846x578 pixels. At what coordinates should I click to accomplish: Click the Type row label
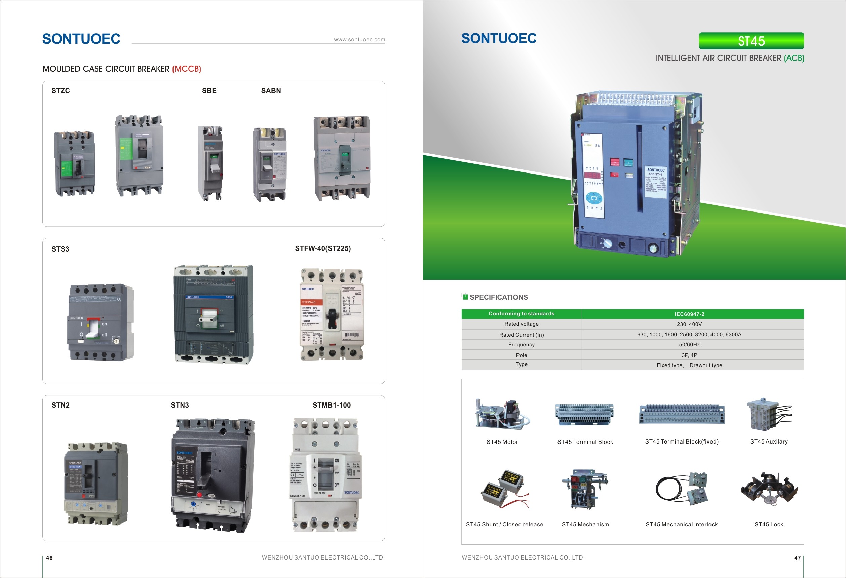pyautogui.click(x=521, y=364)
